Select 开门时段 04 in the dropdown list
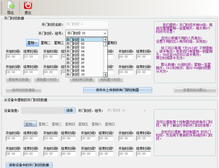The height and width of the screenshot is (168, 219). click(x=84, y=51)
